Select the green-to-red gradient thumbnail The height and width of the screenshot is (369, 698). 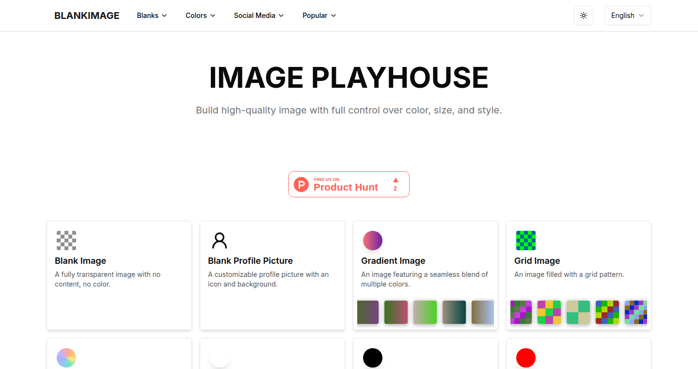tap(396, 312)
